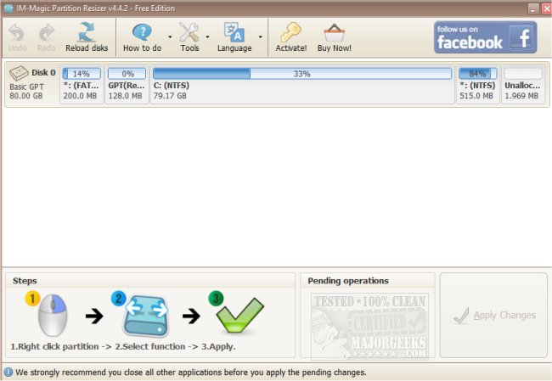Screen dimensions: 552x381
Task: Click the Apply Changes button
Action: pos(493,315)
